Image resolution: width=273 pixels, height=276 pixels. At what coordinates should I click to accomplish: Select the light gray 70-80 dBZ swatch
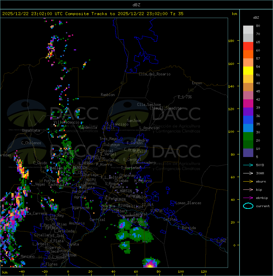coord(248,30)
